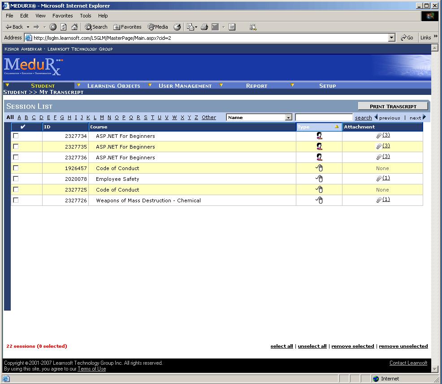Click paperclip icon for Weapons of Mass Destruction
The height and width of the screenshot is (384, 442).
click(x=379, y=200)
